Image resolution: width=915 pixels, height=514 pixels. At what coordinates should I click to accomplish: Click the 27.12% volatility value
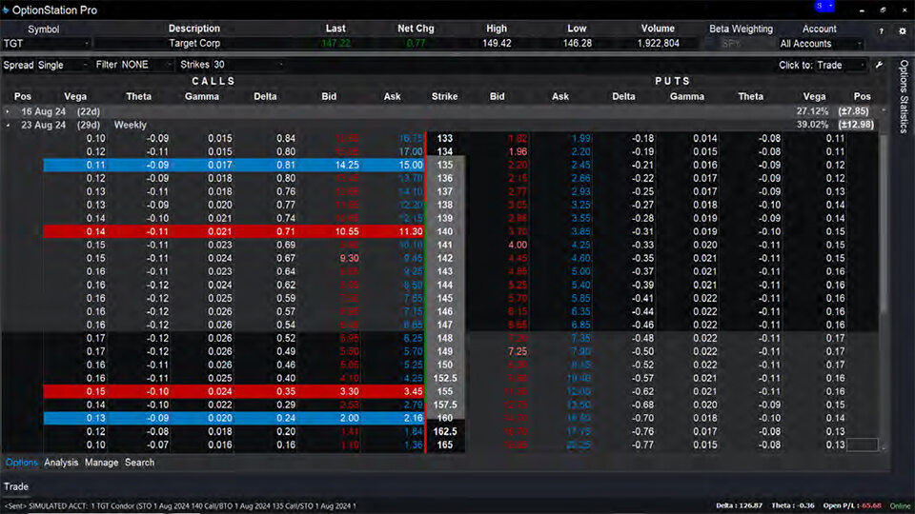[812, 111]
